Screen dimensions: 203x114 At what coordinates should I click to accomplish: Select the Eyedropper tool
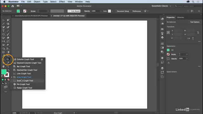coord(8,63)
